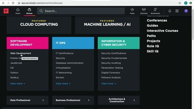Open the Paths icon in header

pos(132,11)
